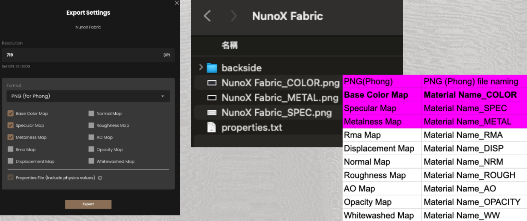Close the Export Settings dialog

[177, 3]
